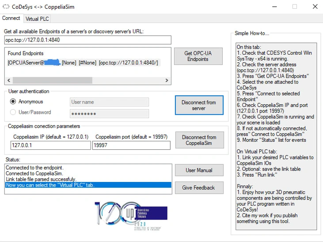Click Disconnect from server button

tap(199, 105)
